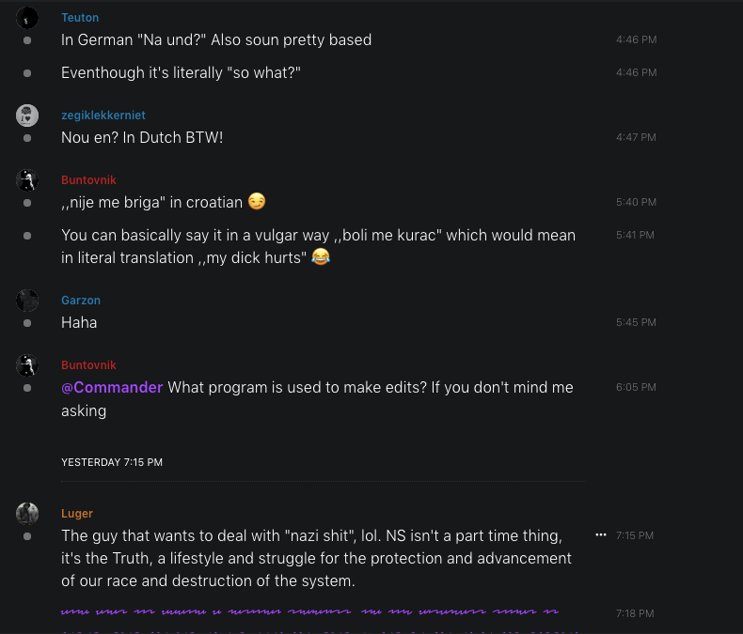Open Luger's profile avatar
743x634 pixels.
coord(27,513)
